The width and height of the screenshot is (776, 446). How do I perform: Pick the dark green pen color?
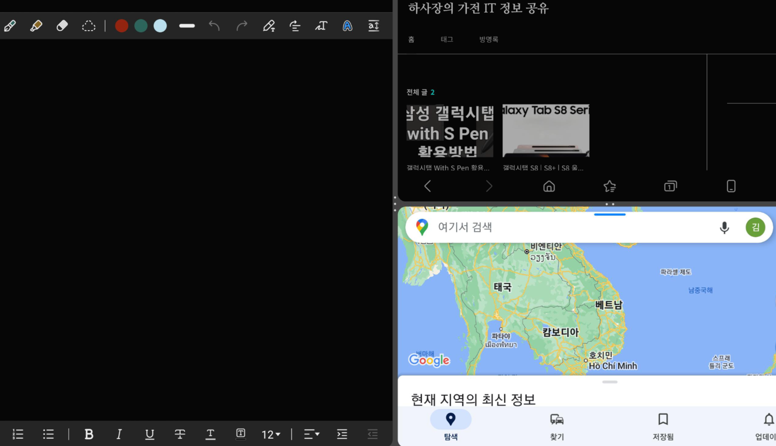point(141,26)
